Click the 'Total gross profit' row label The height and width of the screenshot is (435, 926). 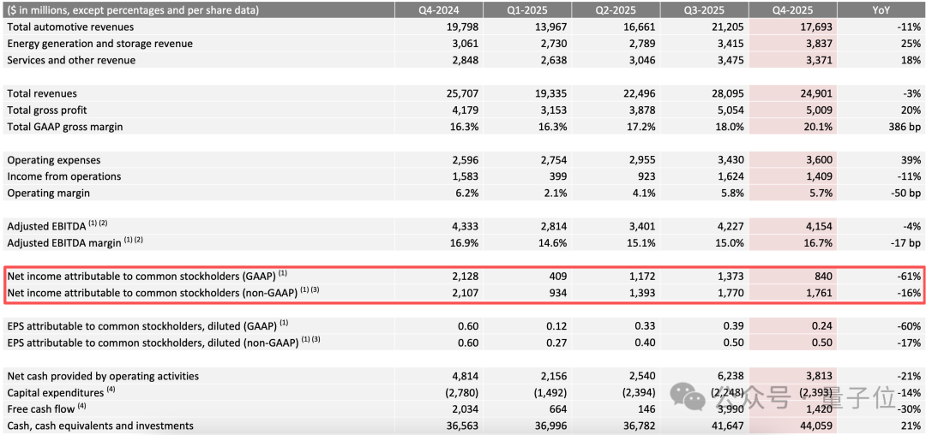tap(49, 110)
